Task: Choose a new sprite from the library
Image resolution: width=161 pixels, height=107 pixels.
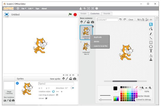Action: pyautogui.click(x=64, y=79)
